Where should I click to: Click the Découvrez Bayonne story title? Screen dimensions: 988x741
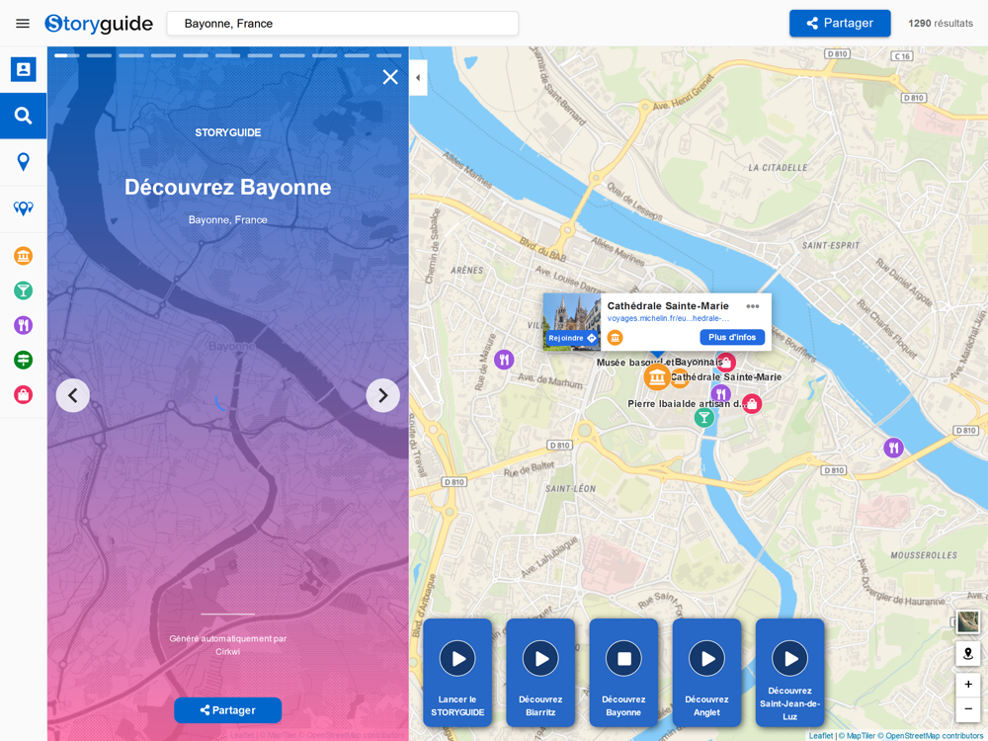pos(227,187)
